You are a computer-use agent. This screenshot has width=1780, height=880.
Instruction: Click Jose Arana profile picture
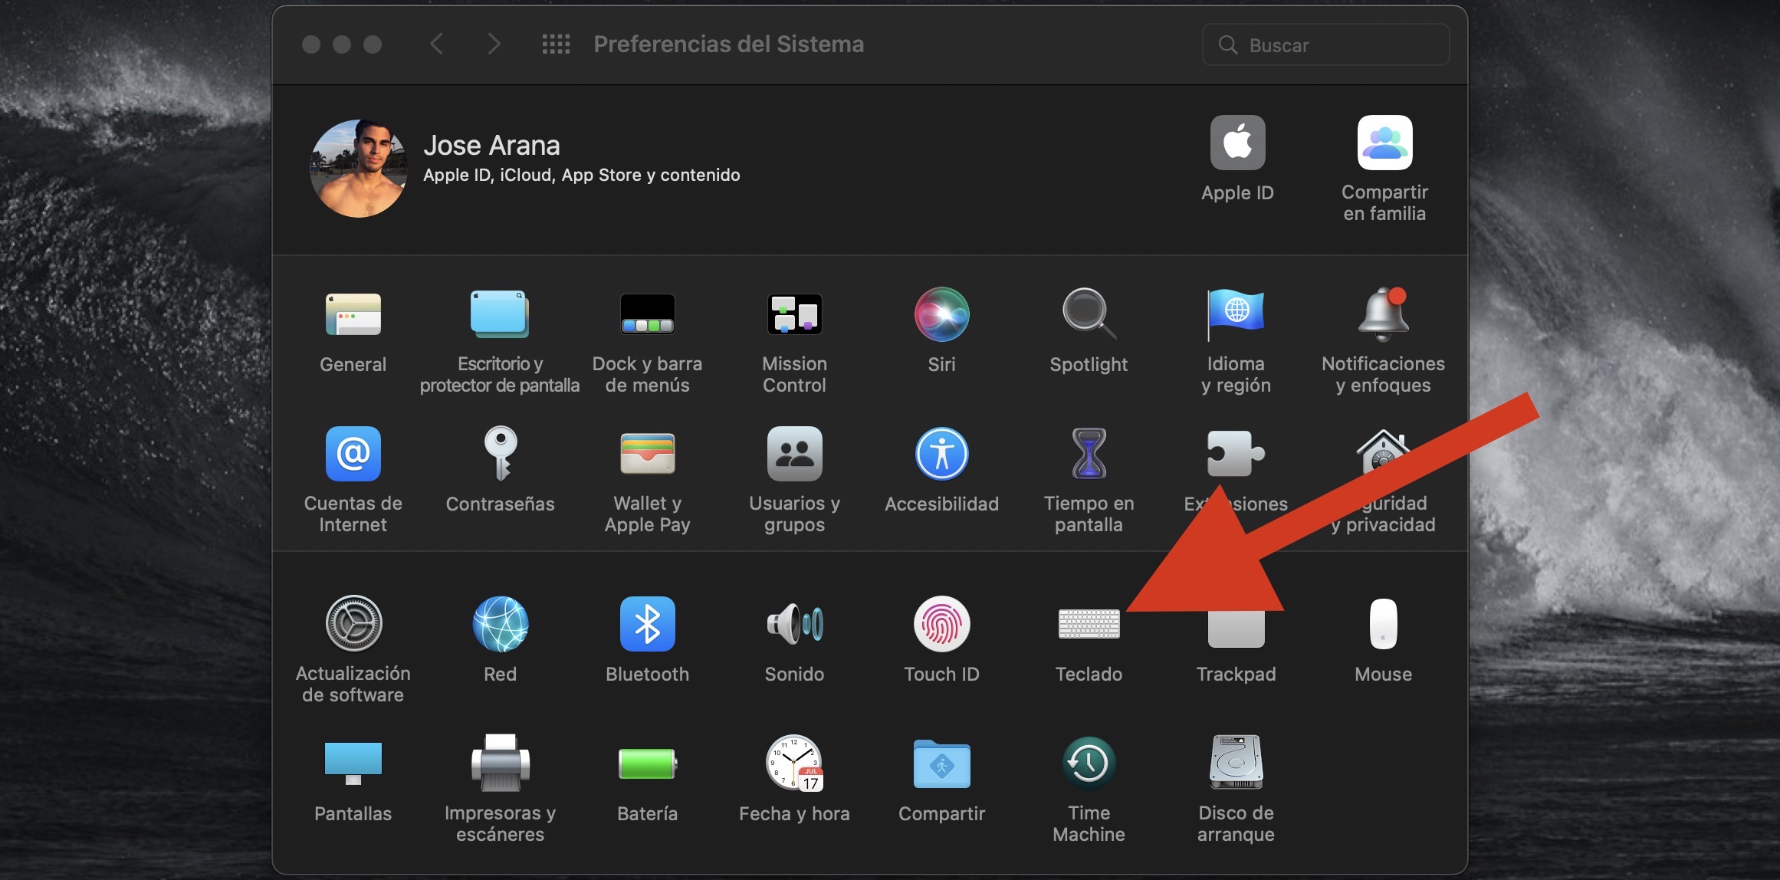[358, 169]
